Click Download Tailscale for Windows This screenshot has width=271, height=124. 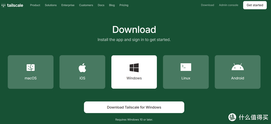[x=134, y=107]
